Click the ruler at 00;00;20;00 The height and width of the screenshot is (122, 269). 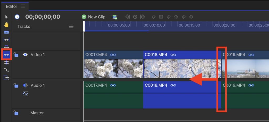[x=224, y=25]
